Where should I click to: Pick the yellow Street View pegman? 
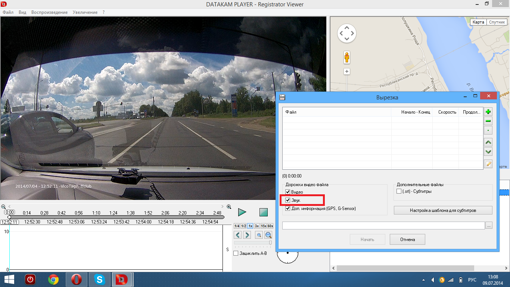(347, 58)
